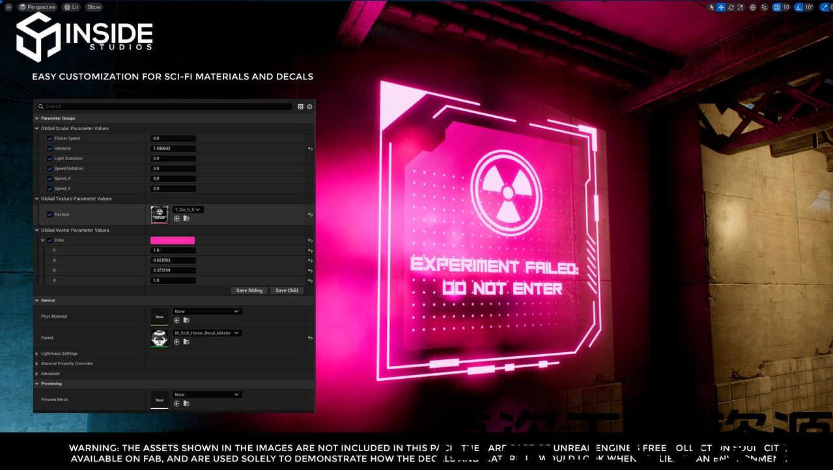833x470 pixels.
Task: Disable the Speed Rotation parameter override
Action: 50,169
